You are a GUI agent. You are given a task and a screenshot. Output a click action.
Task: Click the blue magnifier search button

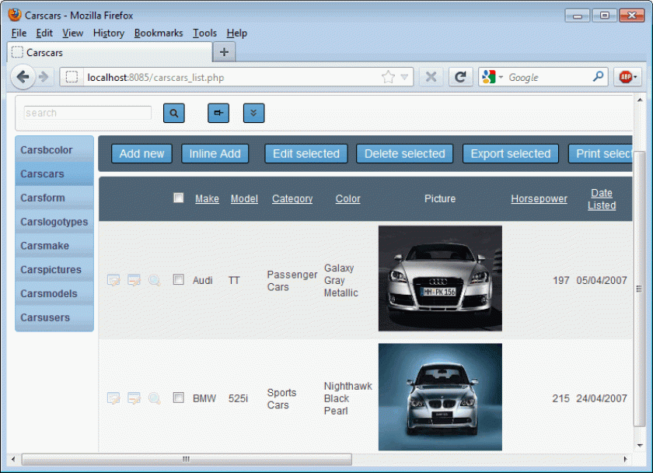click(x=174, y=113)
